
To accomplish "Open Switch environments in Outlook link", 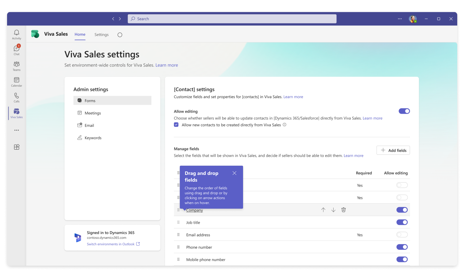I will point(113,244).
